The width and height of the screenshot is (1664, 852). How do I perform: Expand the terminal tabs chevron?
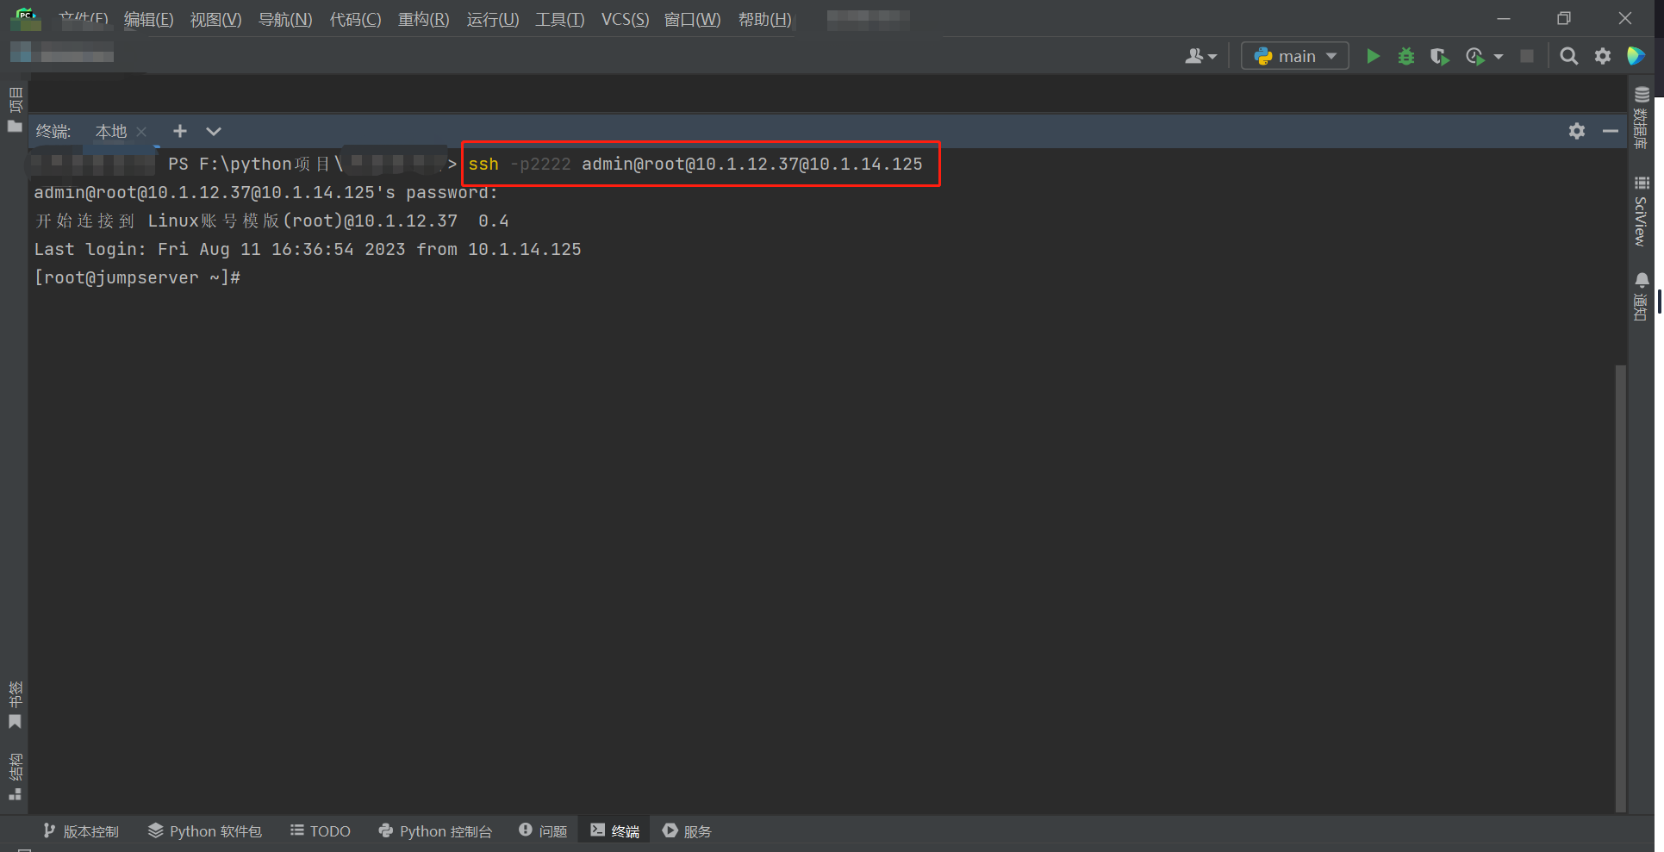pyautogui.click(x=213, y=132)
